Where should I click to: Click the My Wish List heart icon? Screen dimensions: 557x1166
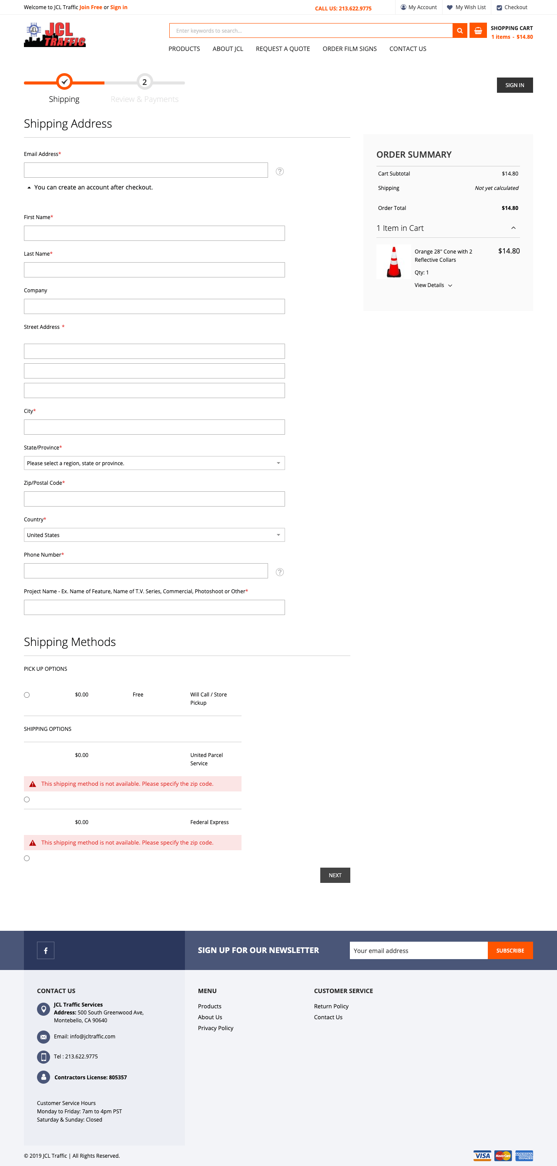(x=450, y=7)
